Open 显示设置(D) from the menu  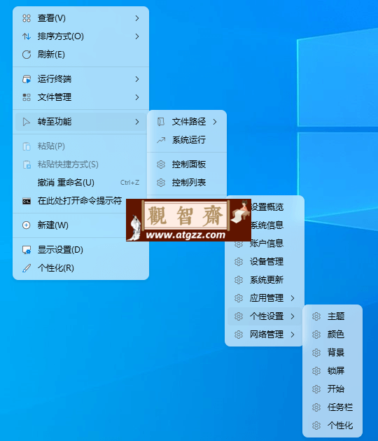point(80,250)
